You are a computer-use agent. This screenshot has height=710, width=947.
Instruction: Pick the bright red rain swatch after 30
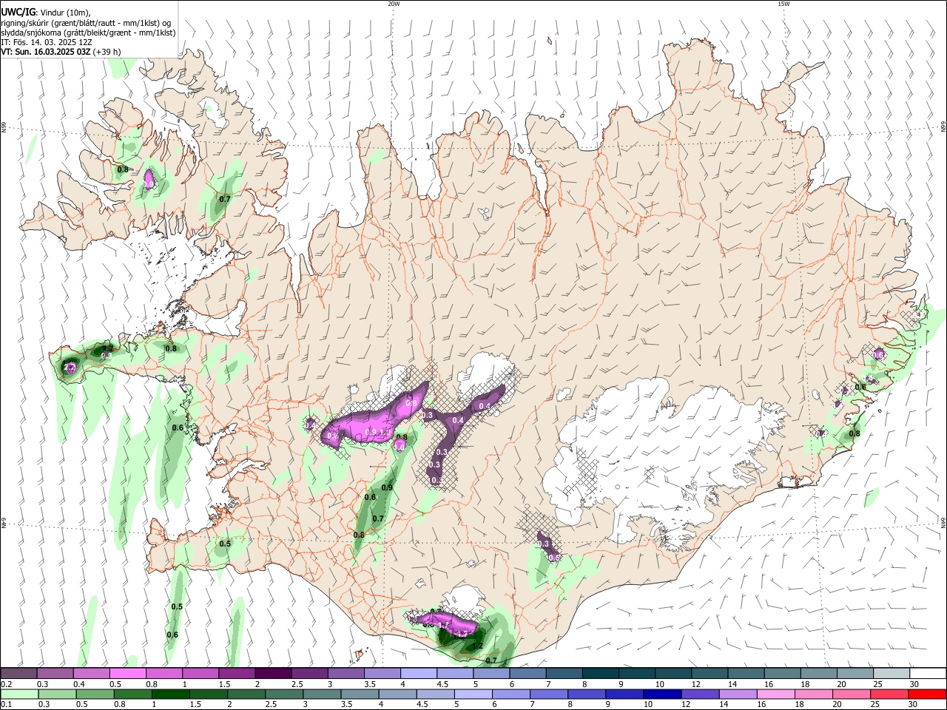tap(928, 694)
